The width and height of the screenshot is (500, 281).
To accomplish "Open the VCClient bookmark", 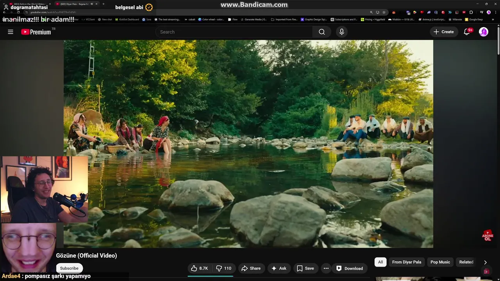I will 88,19.
